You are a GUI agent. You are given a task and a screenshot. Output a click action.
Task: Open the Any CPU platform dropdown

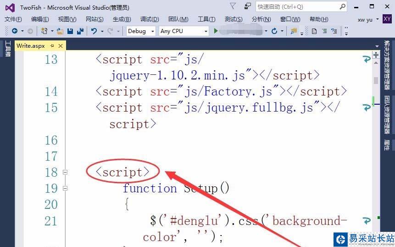click(x=184, y=31)
